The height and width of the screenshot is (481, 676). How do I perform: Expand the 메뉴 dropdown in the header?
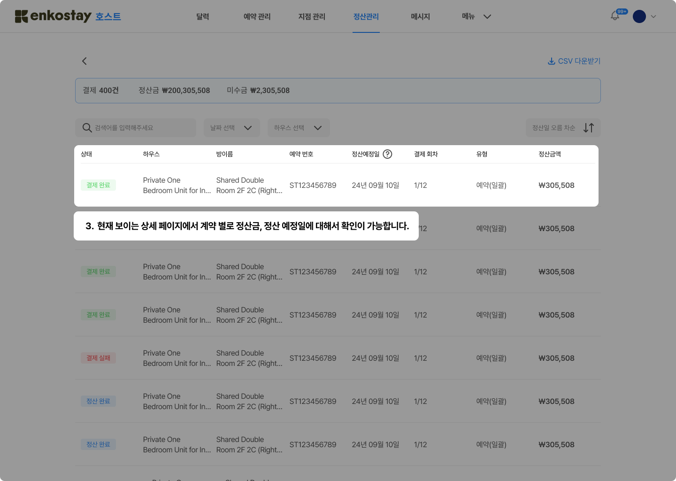(x=476, y=16)
